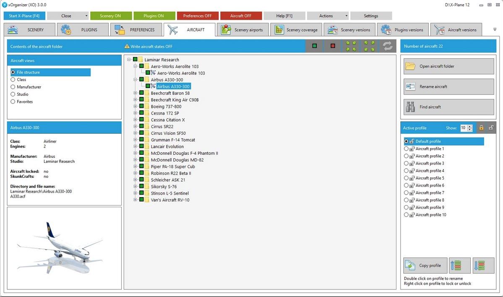Open the Actions dropdown arrow
Screen dimensions: 503x297
point(346,16)
